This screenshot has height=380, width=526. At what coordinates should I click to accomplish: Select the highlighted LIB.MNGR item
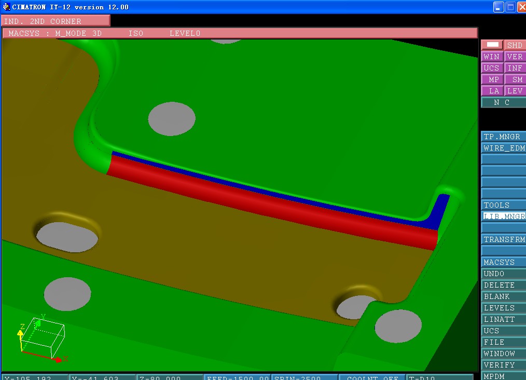coord(504,216)
